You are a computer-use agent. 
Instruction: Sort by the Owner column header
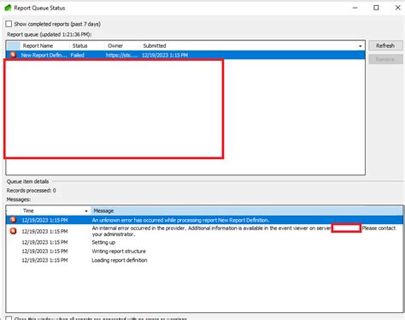point(115,45)
